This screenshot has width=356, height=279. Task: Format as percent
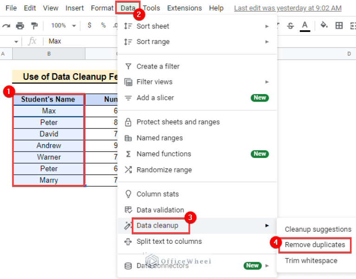[103, 25]
